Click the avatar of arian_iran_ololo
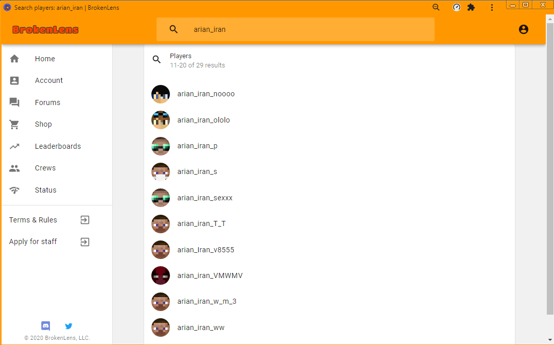This screenshot has width=554, height=345. [161, 120]
